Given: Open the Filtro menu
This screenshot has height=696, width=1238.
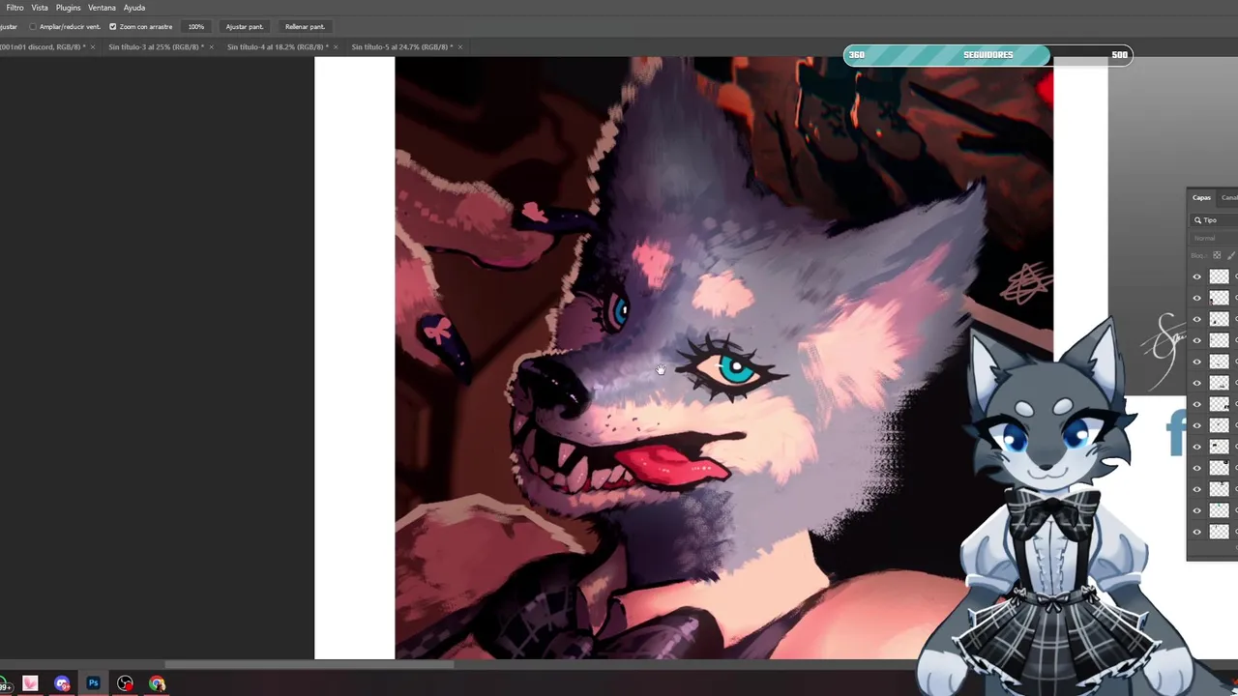Looking at the screenshot, I should coord(15,8).
